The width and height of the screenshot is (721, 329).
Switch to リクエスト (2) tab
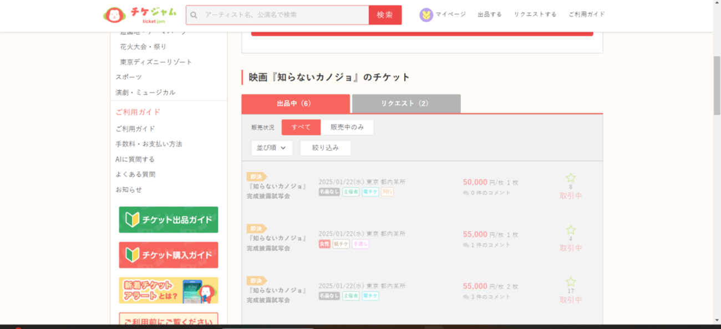[x=406, y=104]
